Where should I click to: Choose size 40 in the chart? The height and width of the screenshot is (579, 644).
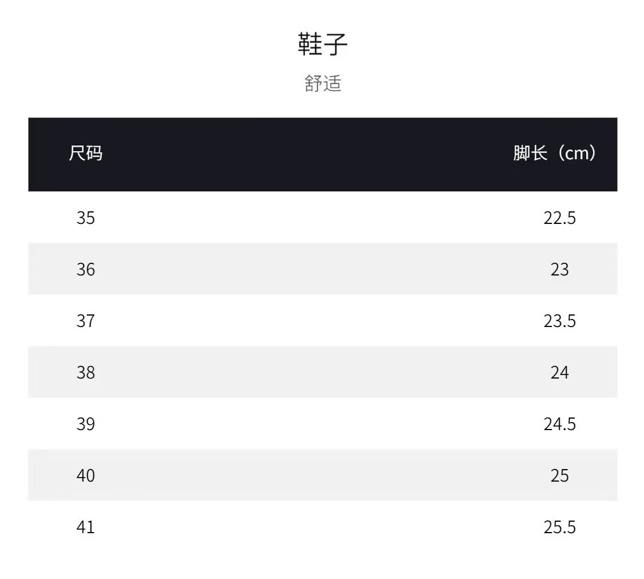click(86, 475)
